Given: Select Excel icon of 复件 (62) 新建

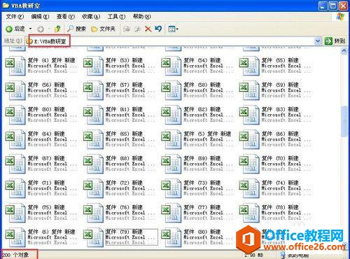Looking at the screenshot, I should (x=171, y=115).
